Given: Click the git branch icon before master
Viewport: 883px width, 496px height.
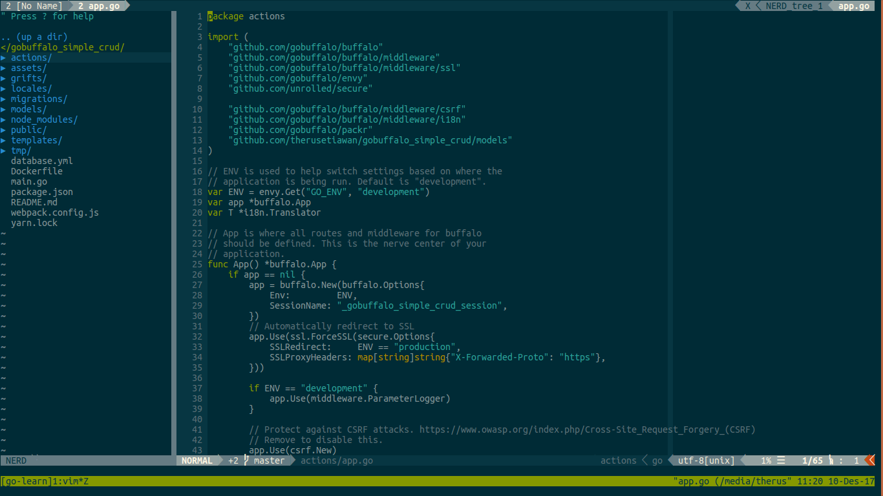Looking at the screenshot, I should click(x=246, y=460).
